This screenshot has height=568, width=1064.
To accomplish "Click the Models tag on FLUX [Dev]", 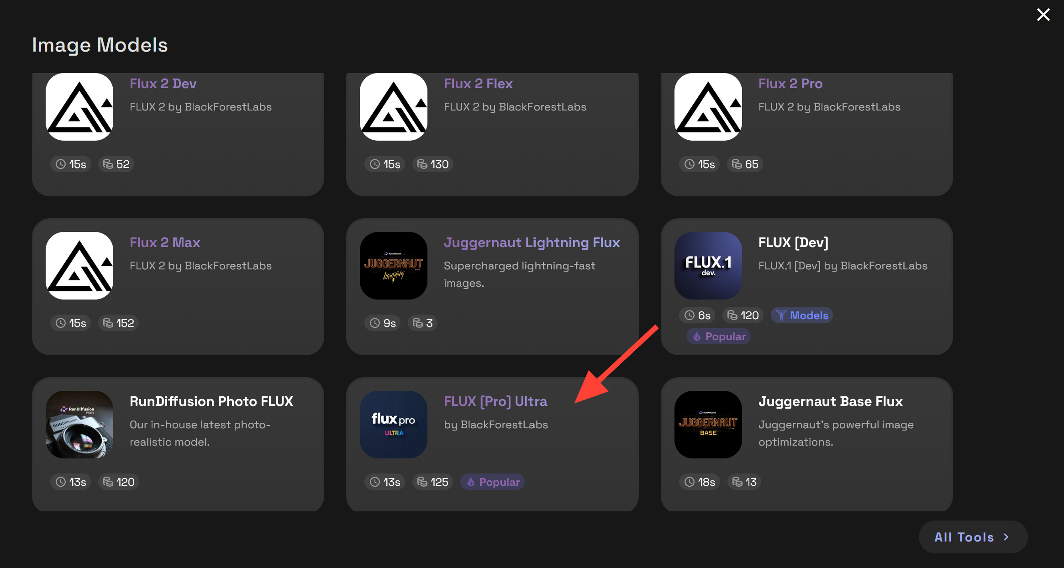I will 802,316.
